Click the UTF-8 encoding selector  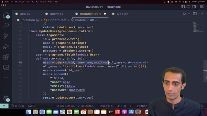tap(121, 106)
